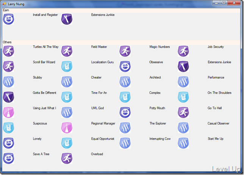Click the rock-hand badge for Localization Guru

(x=67, y=66)
